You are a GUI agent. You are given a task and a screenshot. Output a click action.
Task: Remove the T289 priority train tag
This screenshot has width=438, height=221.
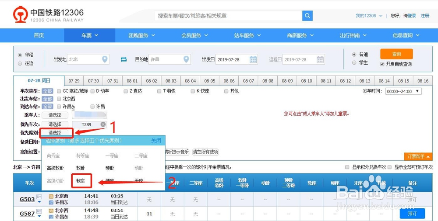(x=103, y=124)
